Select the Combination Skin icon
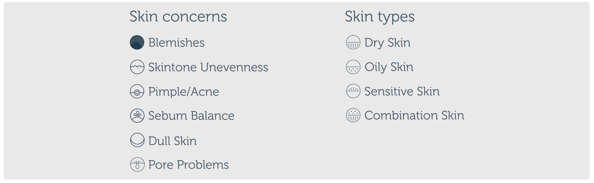Screen dimensions: 594x183 coord(353,116)
